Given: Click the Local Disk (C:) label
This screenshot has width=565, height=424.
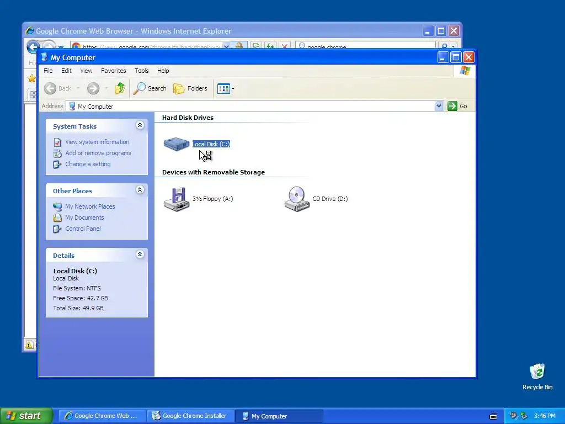Looking at the screenshot, I should [211, 144].
